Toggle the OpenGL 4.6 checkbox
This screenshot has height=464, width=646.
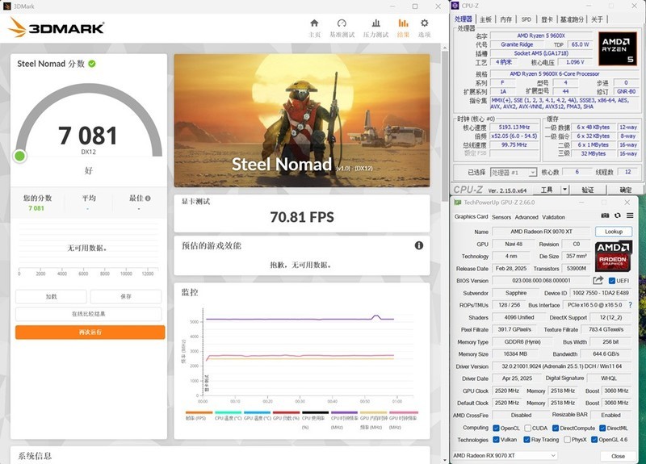[594, 439]
